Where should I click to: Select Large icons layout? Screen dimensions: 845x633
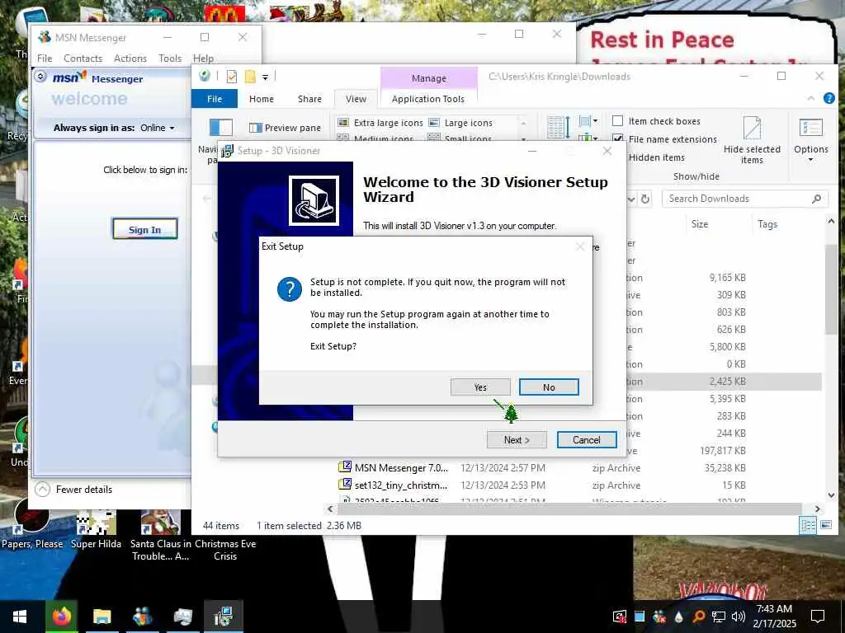click(x=460, y=123)
